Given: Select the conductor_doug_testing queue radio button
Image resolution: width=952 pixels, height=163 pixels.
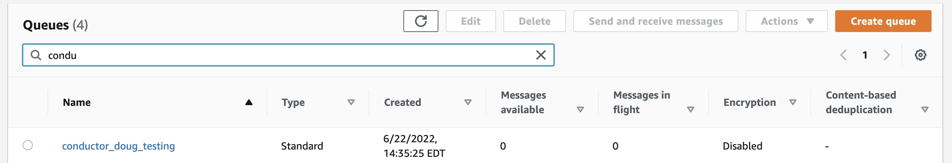Looking at the screenshot, I should pos(28,145).
